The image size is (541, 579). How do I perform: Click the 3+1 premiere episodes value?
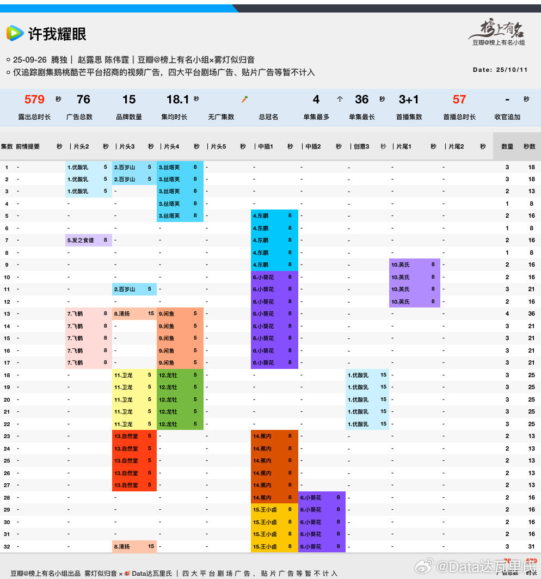tap(408, 100)
